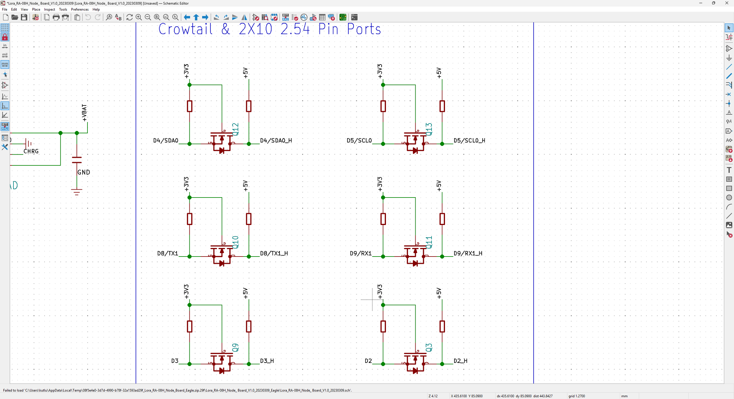Viewport: 734px width, 399px height.
Task: Open the Inspect menu
Action: tap(50, 9)
